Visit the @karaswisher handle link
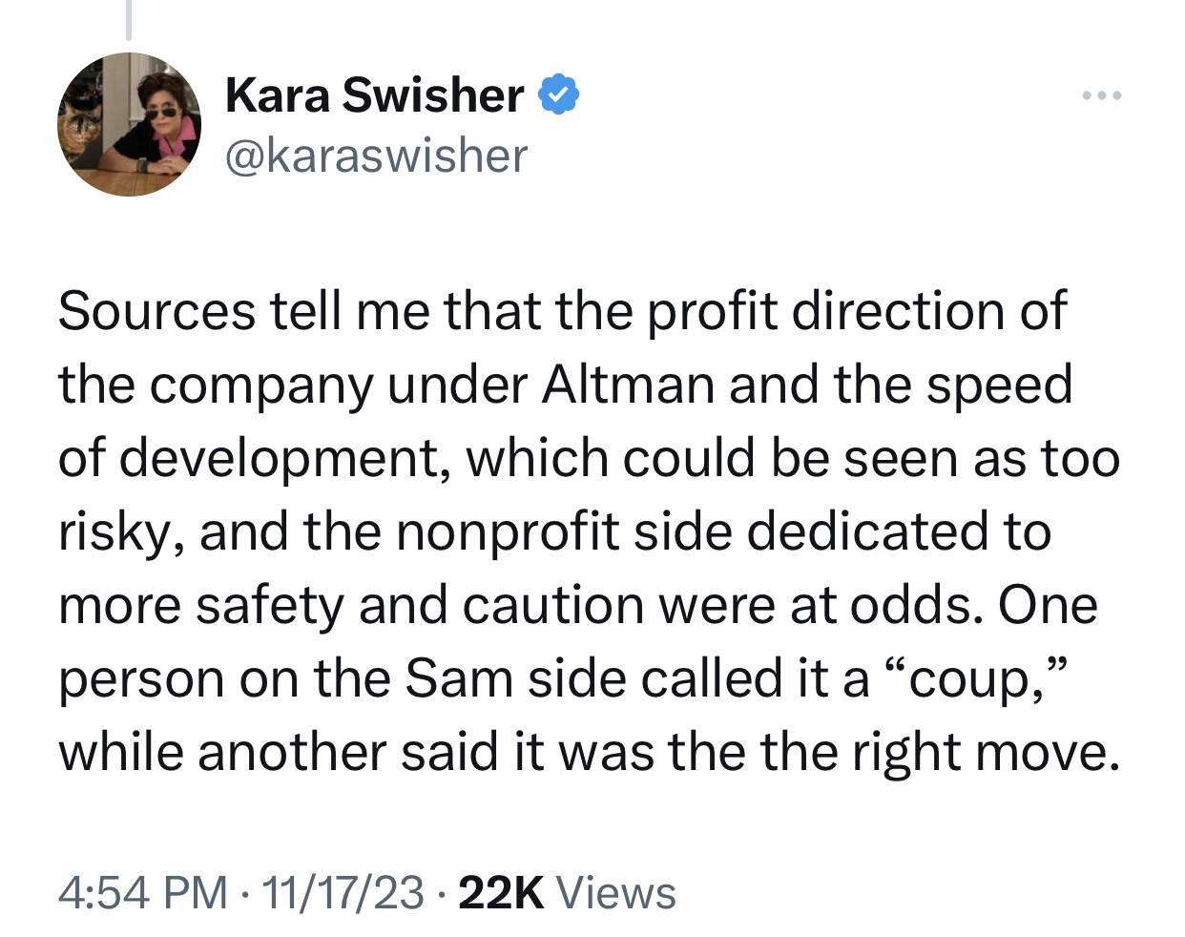The image size is (1185, 937). click(376, 156)
